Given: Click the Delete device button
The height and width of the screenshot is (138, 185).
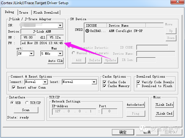Looking at the screenshot, I should tap(95, 60).
